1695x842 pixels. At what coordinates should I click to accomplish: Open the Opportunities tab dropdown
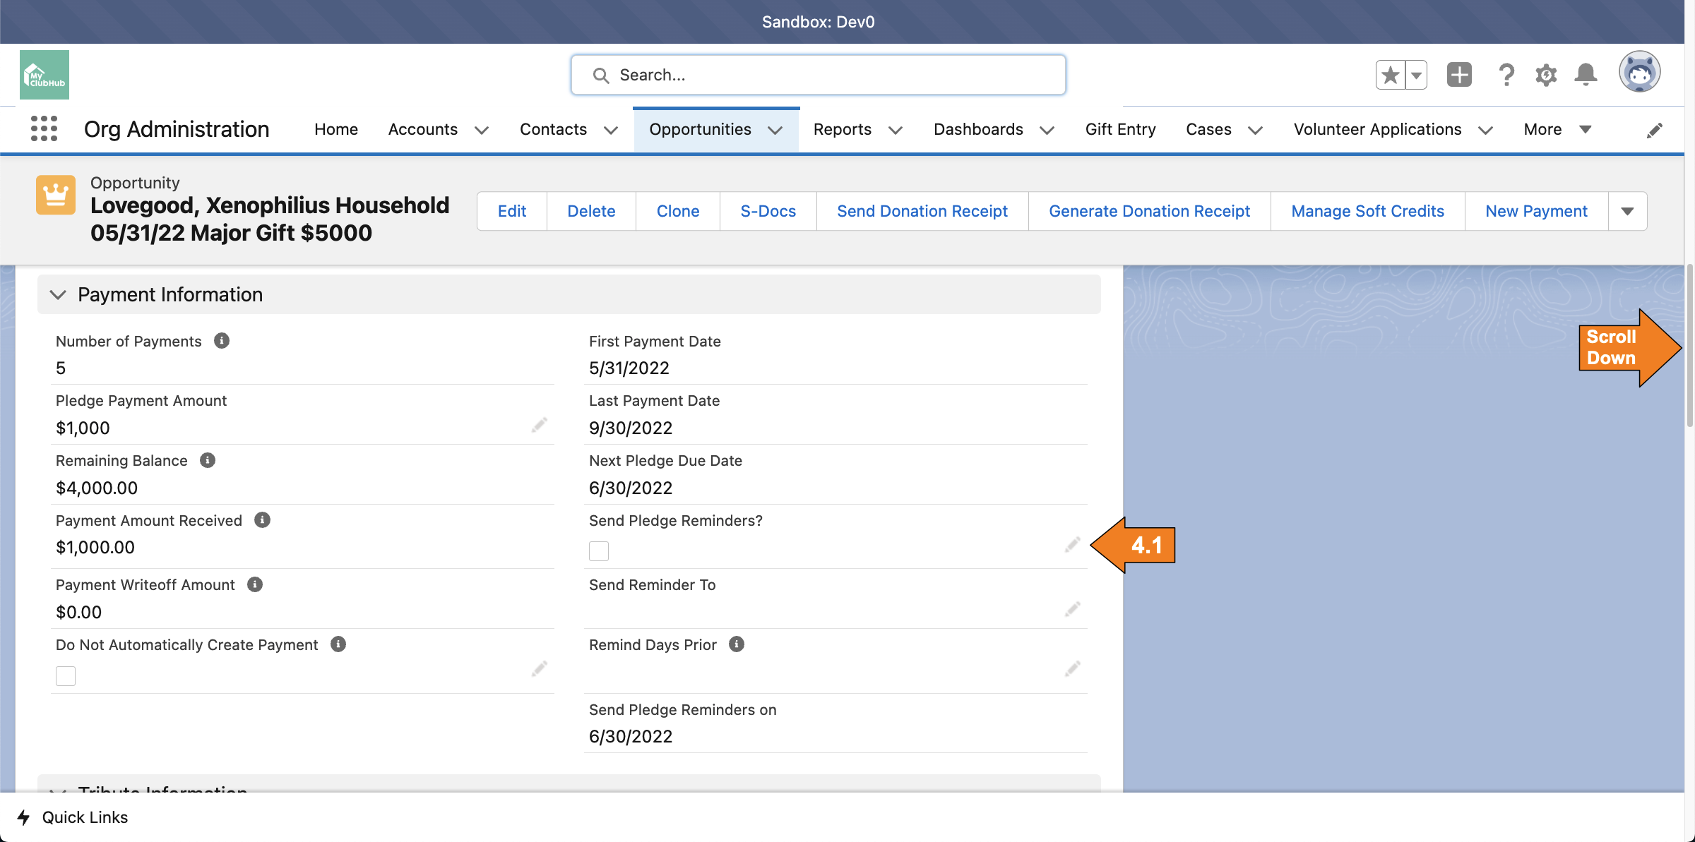pyautogui.click(x=775, y=130)
